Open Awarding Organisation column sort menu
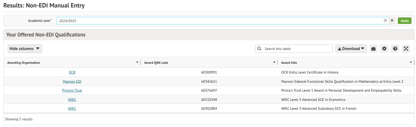416x127 pixels. (137, 63)
